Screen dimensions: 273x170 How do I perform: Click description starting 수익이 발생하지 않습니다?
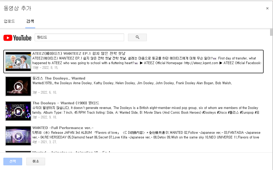pyautogui.click(x=146, y=110)
